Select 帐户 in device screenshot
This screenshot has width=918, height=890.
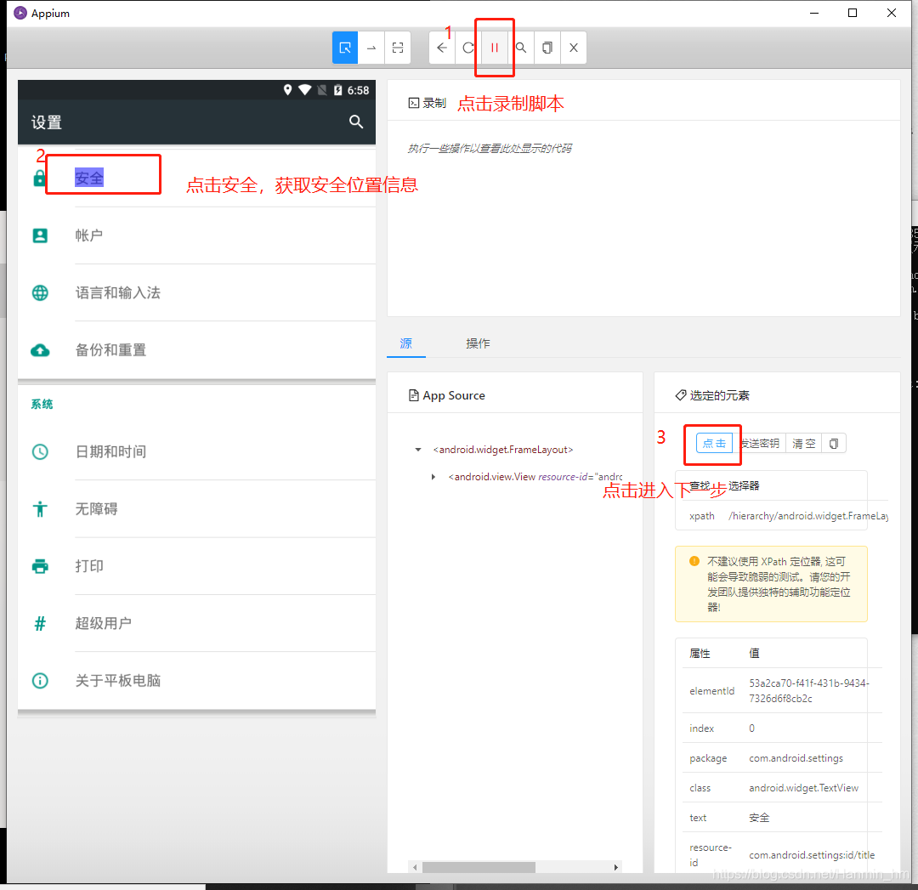coord(89,235)
